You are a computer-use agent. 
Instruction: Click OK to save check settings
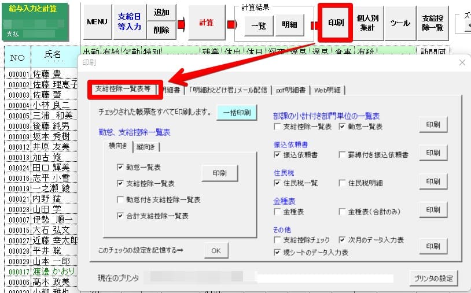[x=216, y=251]
